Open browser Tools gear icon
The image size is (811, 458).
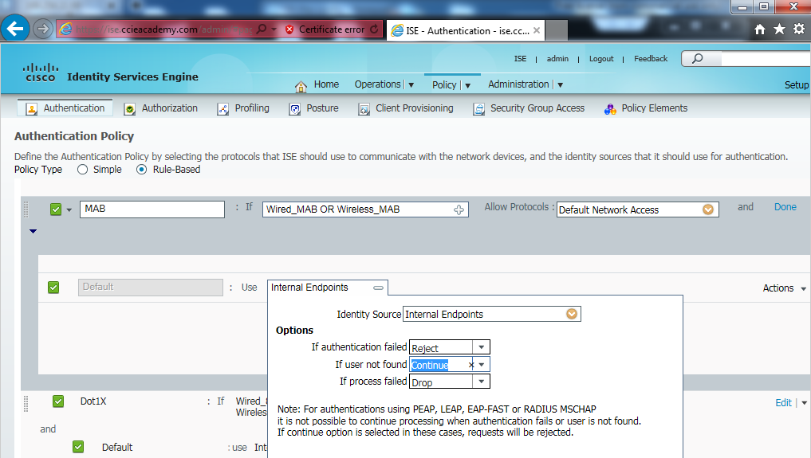[799, 29]
